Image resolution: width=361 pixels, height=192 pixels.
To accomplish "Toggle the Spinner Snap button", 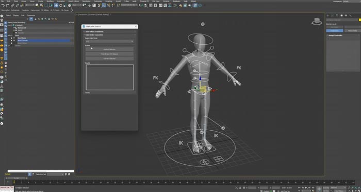I will 113,5.
